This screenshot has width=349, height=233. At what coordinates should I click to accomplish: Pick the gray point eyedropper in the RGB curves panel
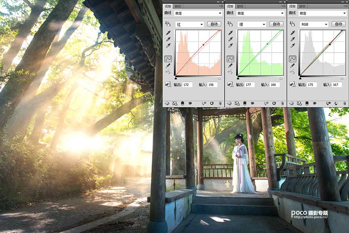293,39
